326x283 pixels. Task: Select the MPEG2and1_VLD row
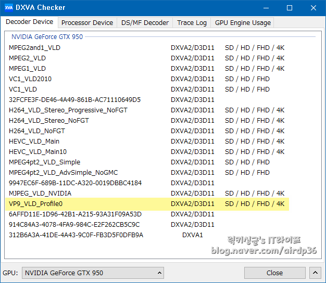(x=146, y=48)
